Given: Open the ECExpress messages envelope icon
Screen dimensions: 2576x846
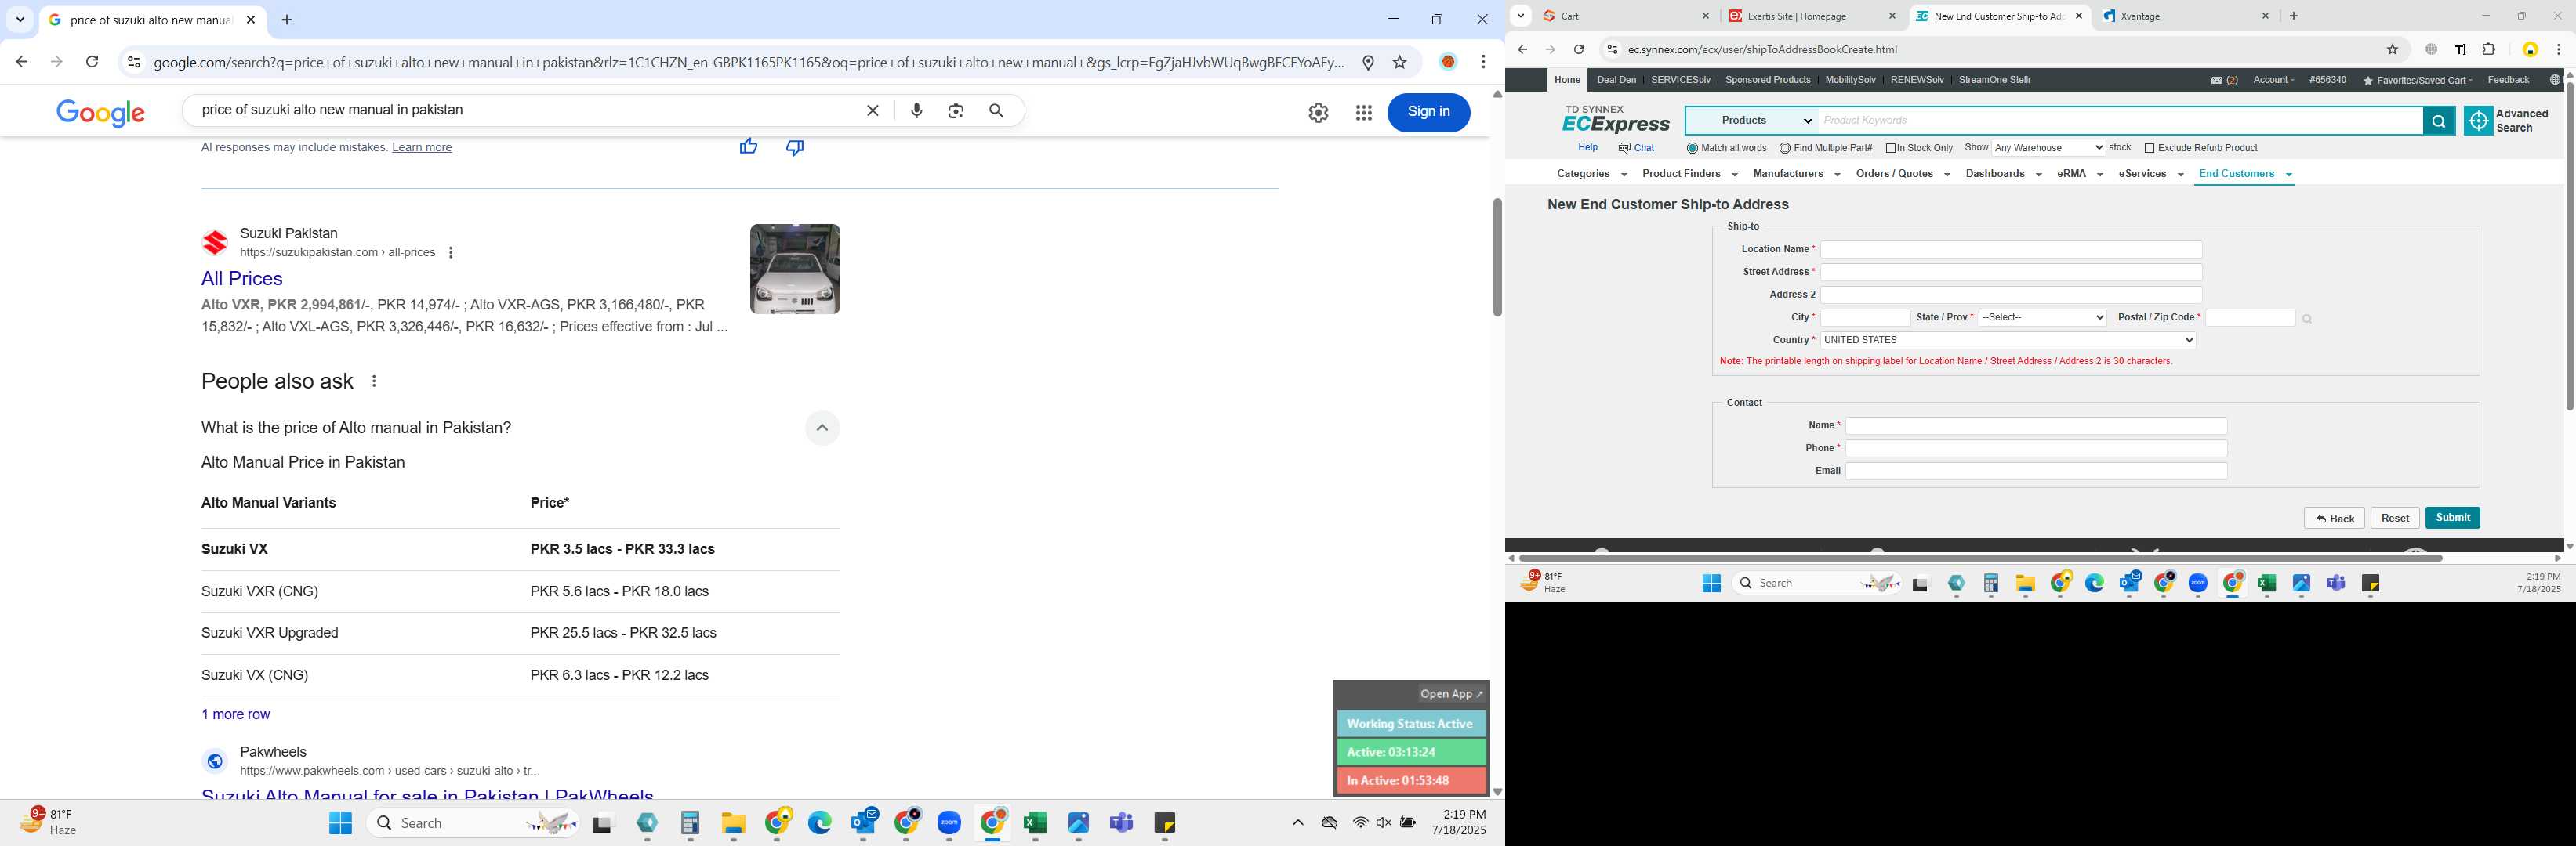Looking at the screenshot, I should [x=2217, y=81].
